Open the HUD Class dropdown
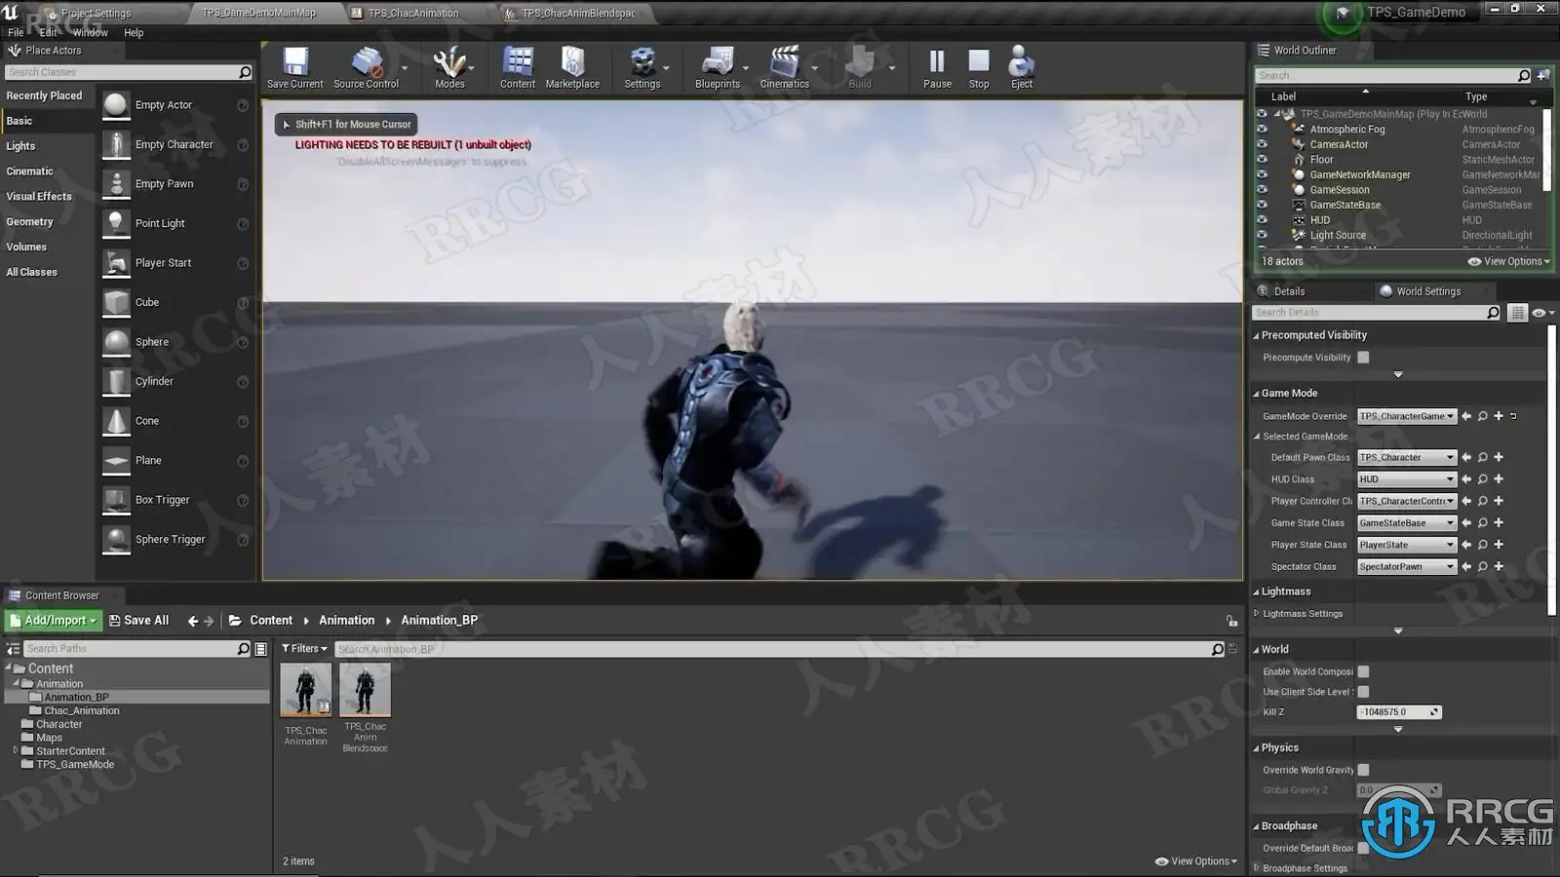The width and height of the screenshot is (1560, 877). point(1407,479)
